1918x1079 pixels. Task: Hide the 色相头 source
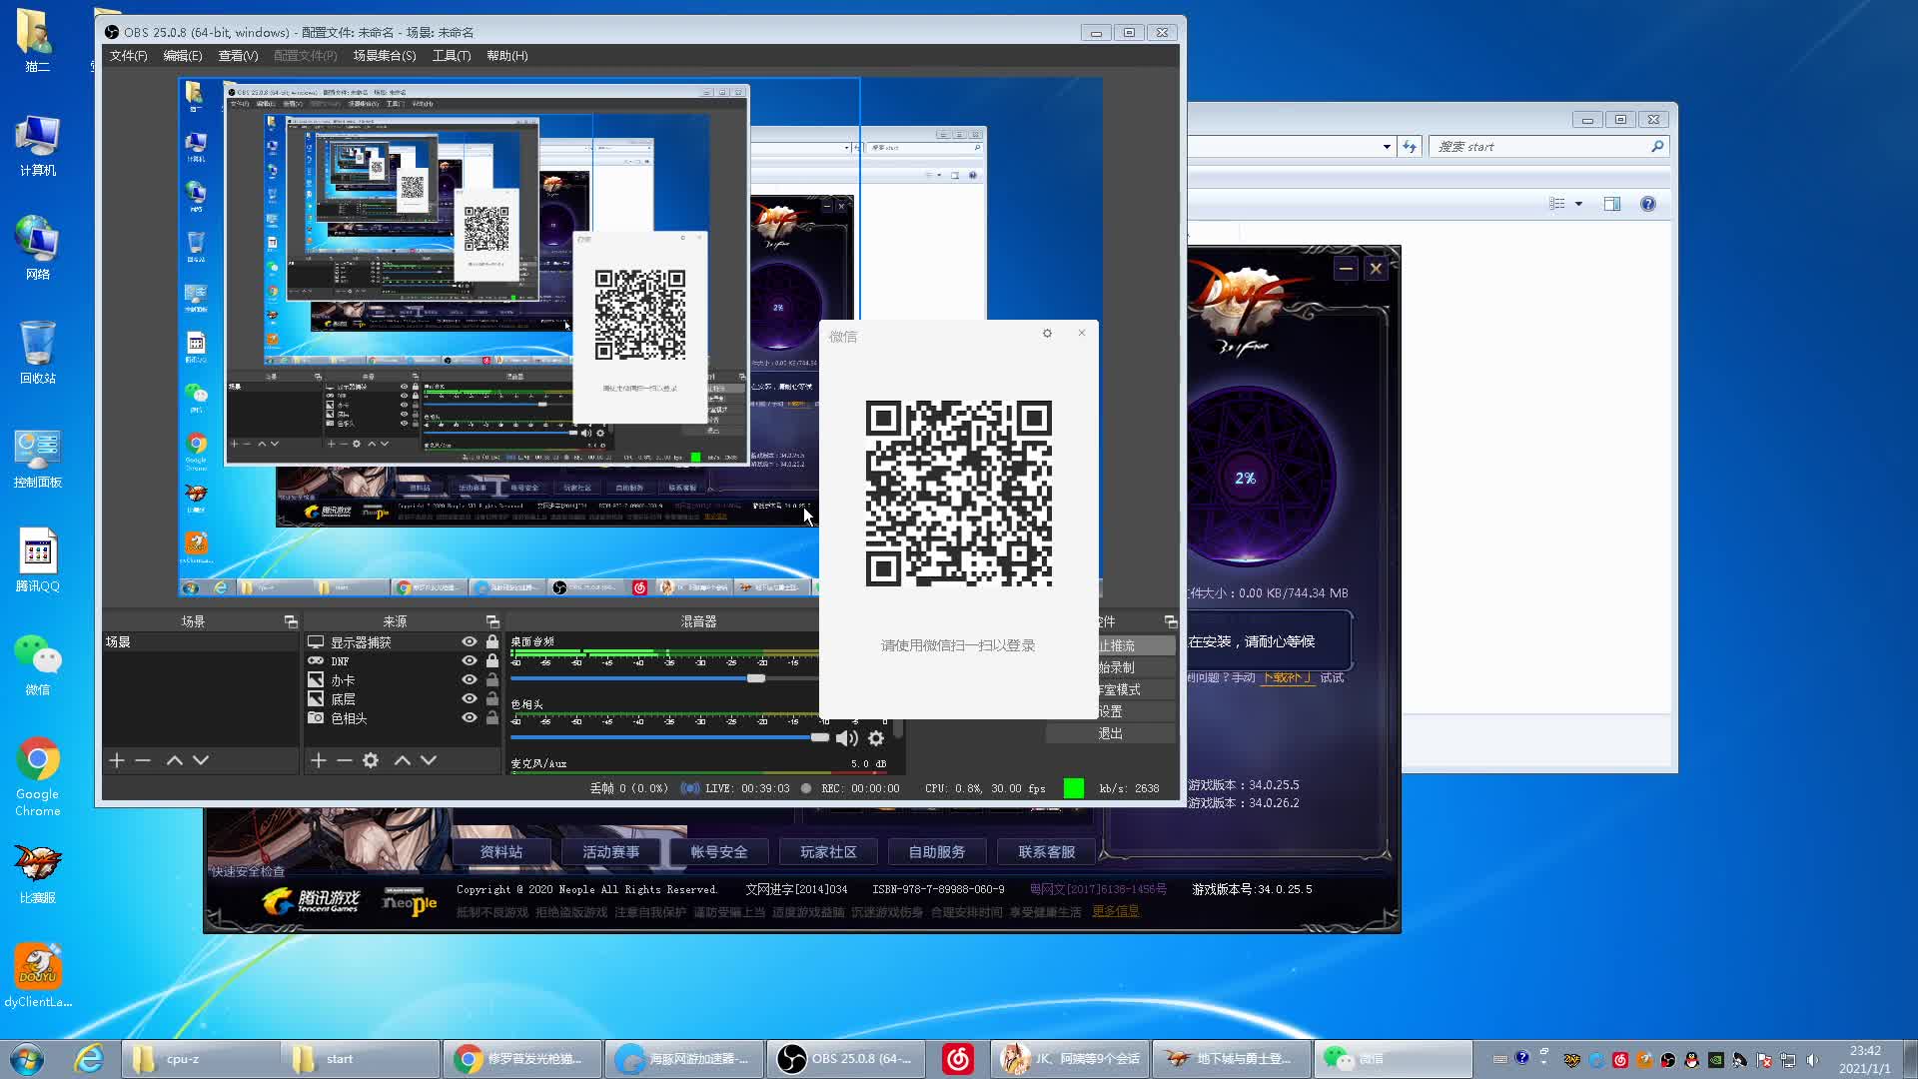tap(469, 718)
